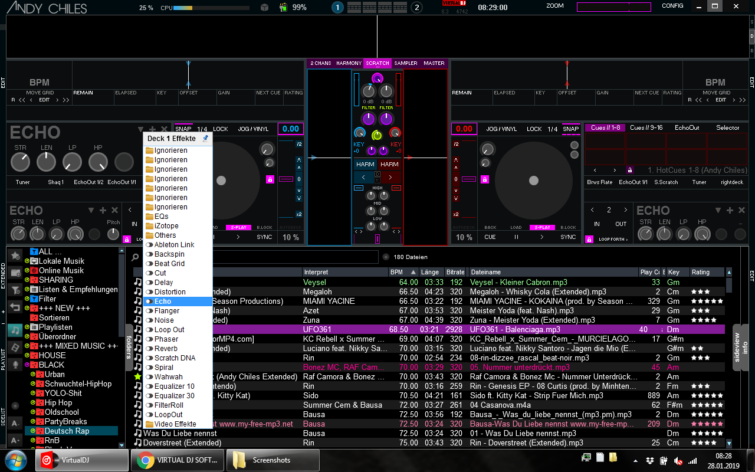Toggle the Distortion effect
Image resolution: width=755 pixels, height=472 pixels.
pyautogui.click(x=178, y=292)
